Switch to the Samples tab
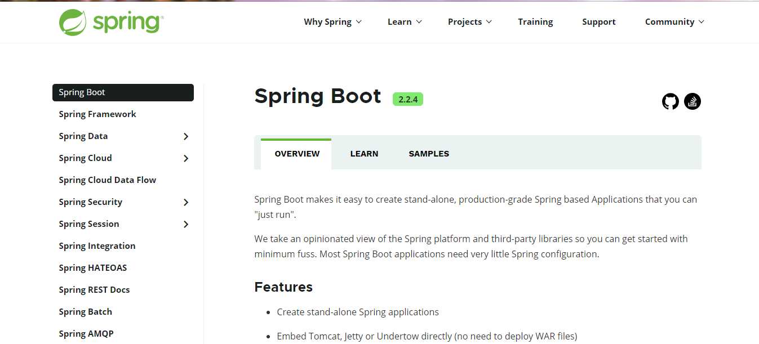Image resolution: width=759 pixels, height=344 pixels. pos(429,154)
